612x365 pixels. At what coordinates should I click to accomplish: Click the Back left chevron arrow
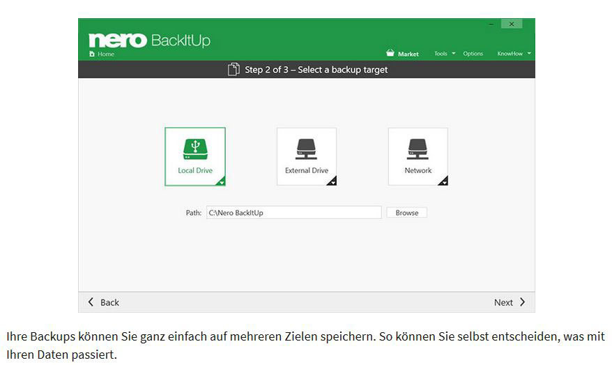(x=91, y=302)
